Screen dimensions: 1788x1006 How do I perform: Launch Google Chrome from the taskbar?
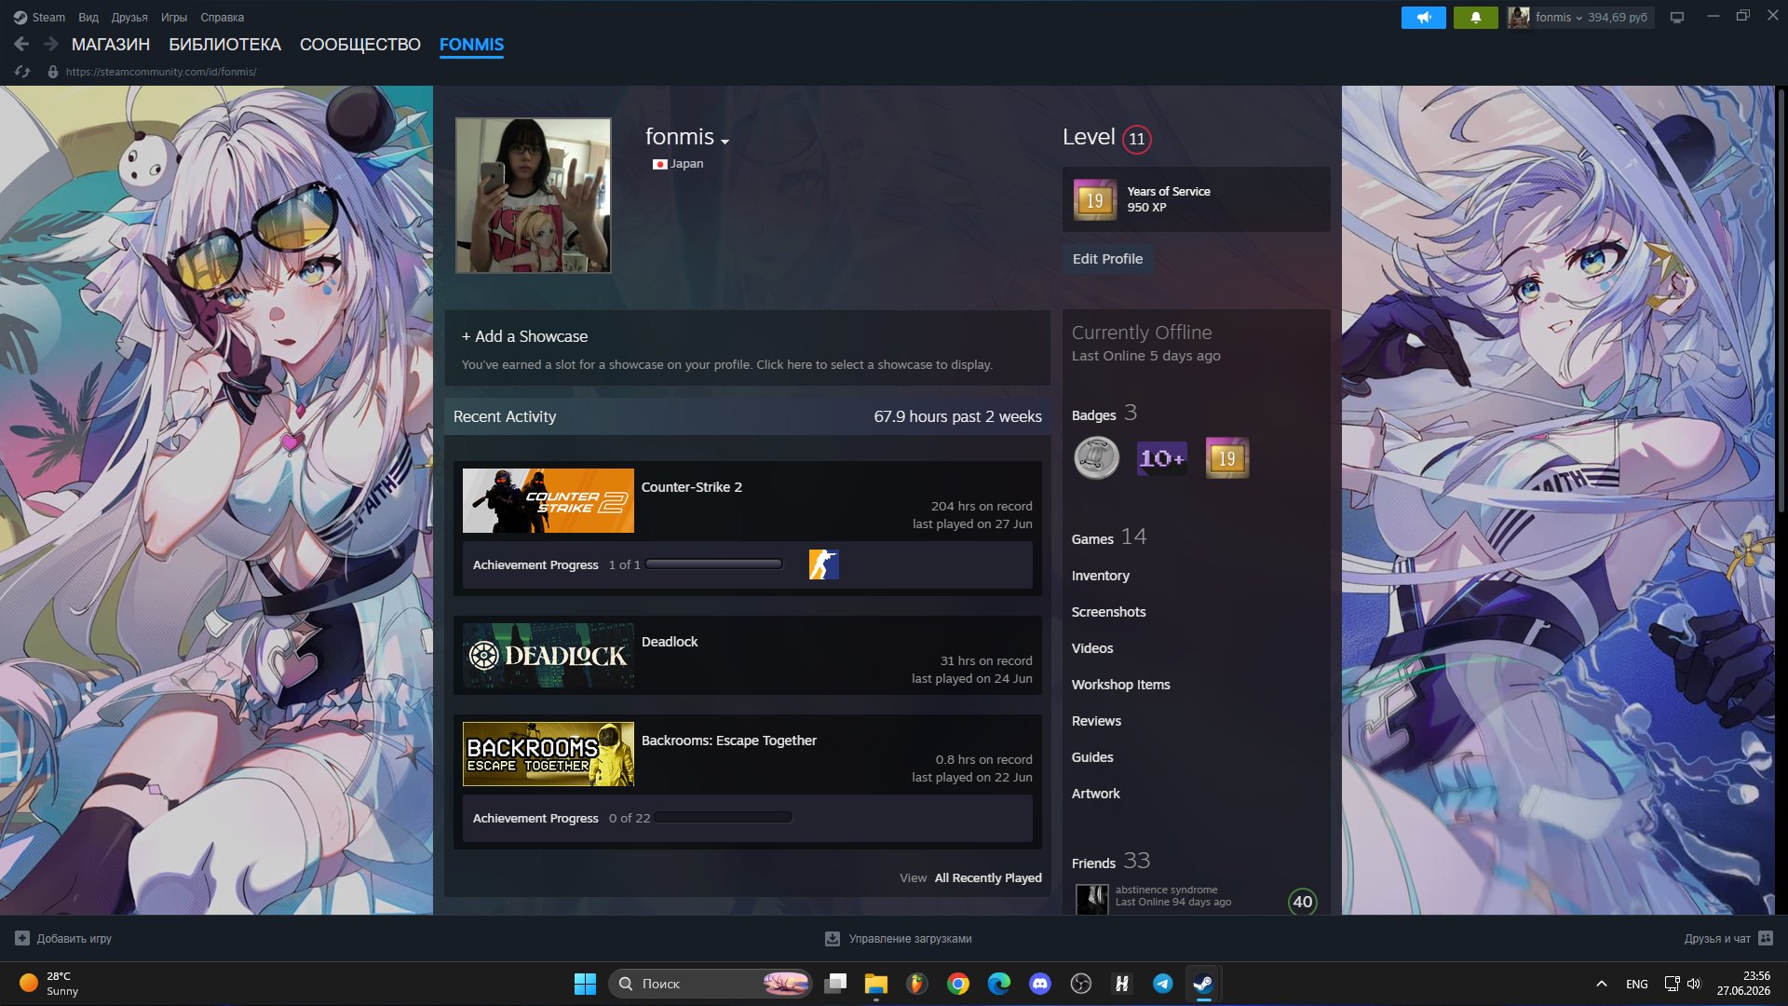pos(957,984)
